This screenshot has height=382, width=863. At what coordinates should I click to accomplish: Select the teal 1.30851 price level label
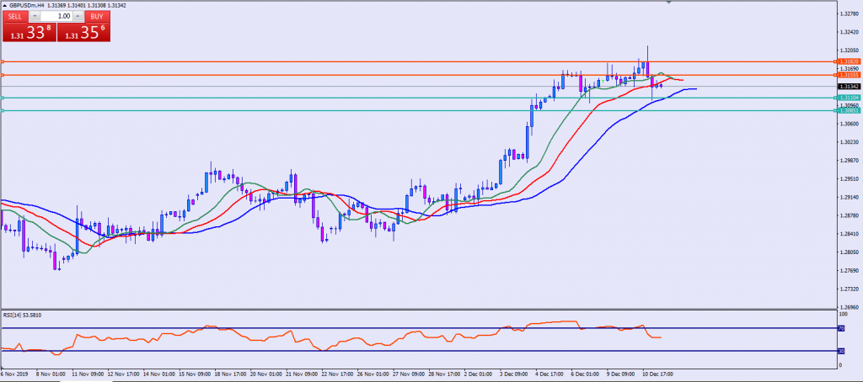coord(849,110)
